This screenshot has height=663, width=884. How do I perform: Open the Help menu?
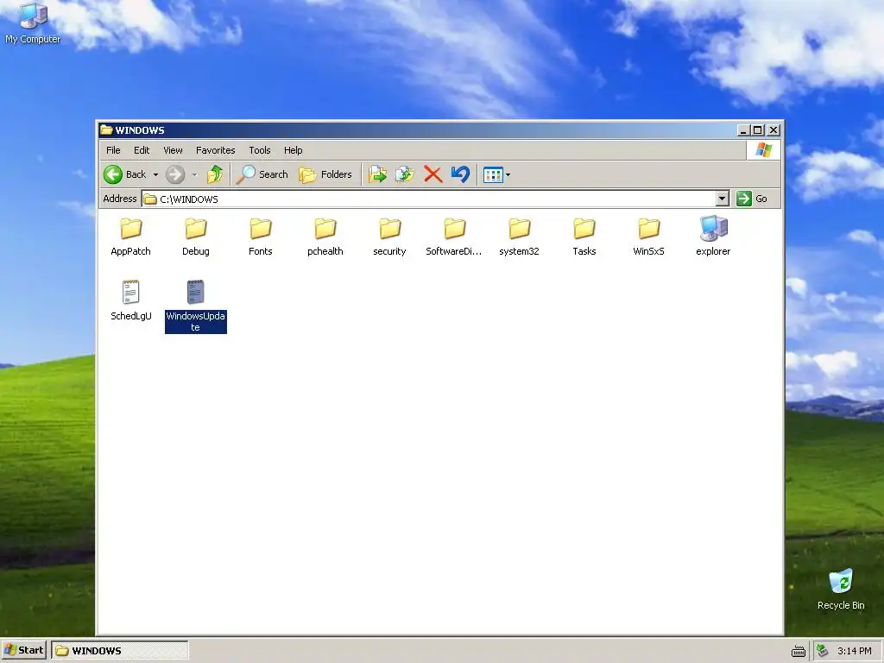[x=294, y=150]
